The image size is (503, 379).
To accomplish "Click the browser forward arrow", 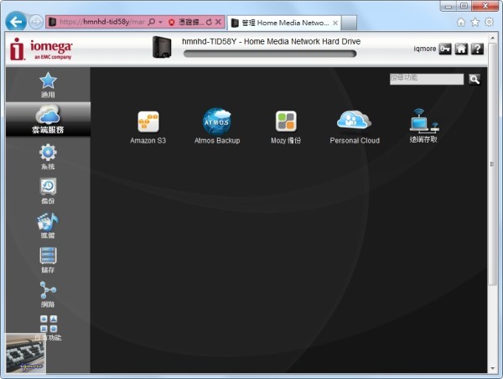I will 35,22.
